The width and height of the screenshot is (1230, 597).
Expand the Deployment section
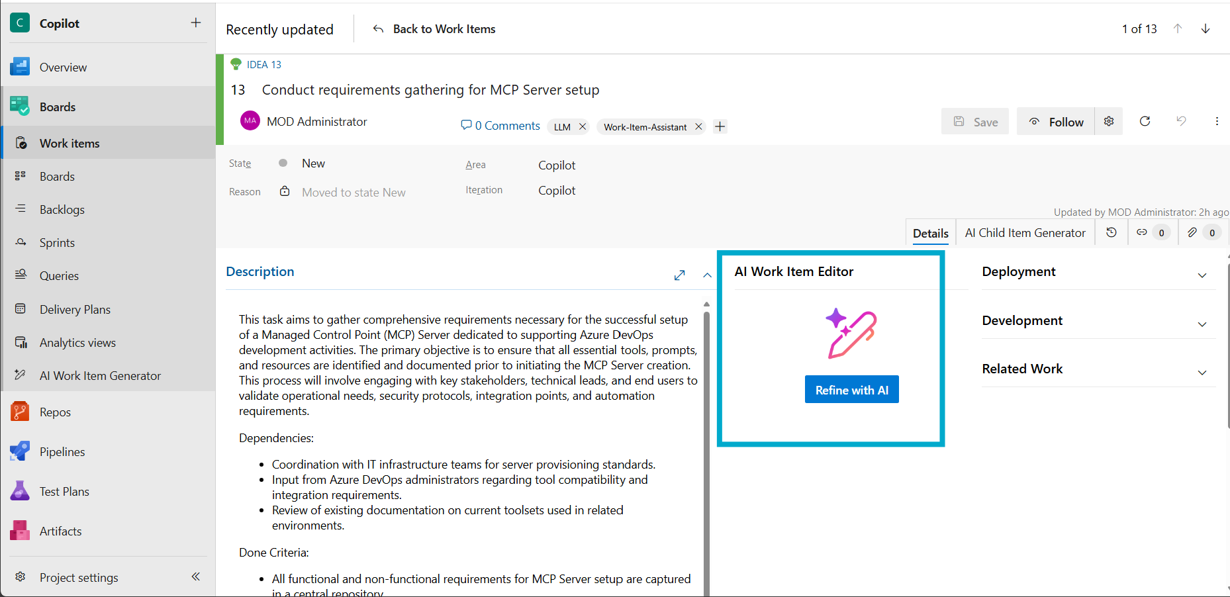[1202, 275]
